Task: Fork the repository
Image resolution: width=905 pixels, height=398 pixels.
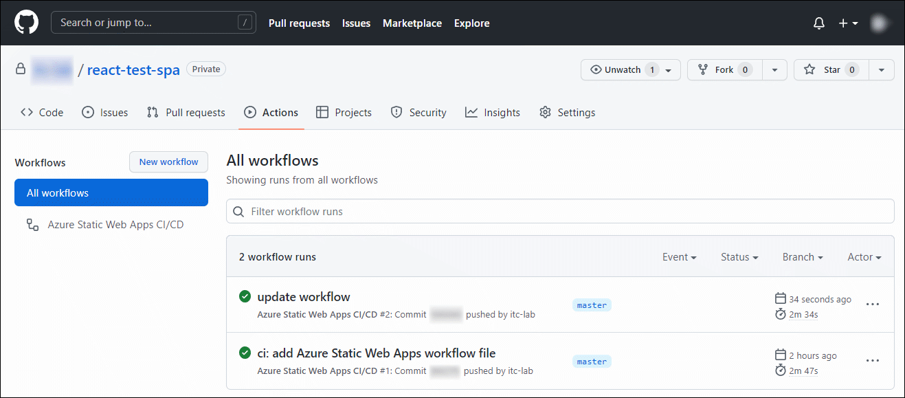Action: (725, 69)
